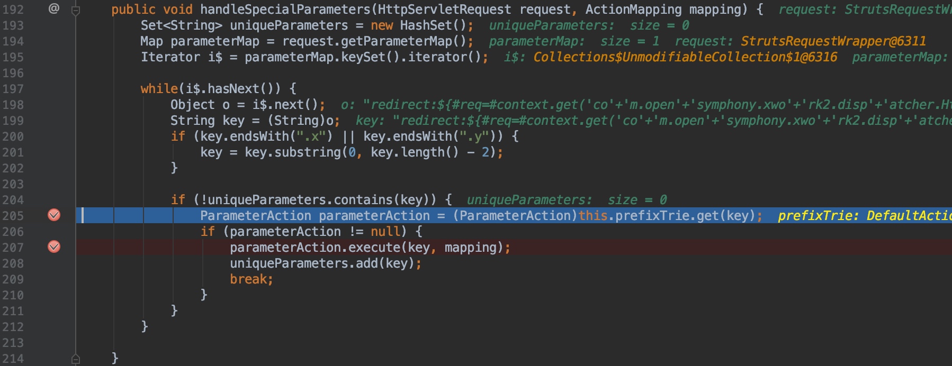Click the fold end marker on line 214
This screenshot has height=366, width=952.
76,359
